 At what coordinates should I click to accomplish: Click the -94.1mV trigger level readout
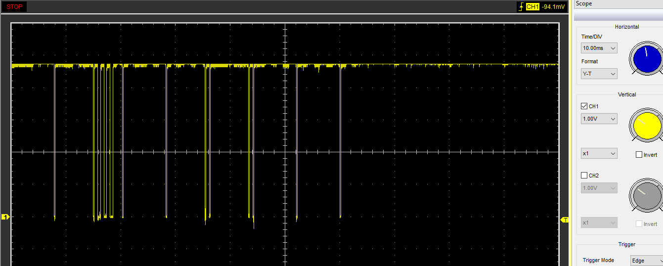tap(553, 7)
